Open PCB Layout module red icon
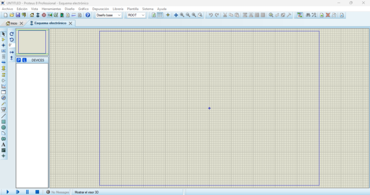 click(44, 15)
